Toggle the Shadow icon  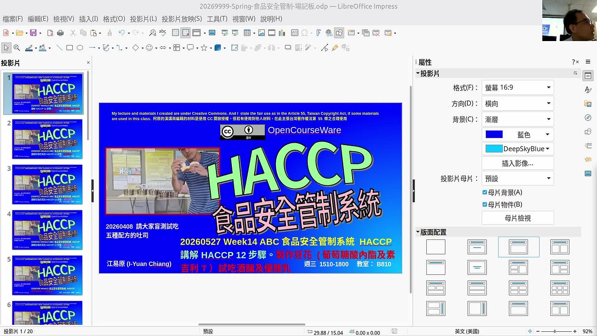tap(288, 48)
